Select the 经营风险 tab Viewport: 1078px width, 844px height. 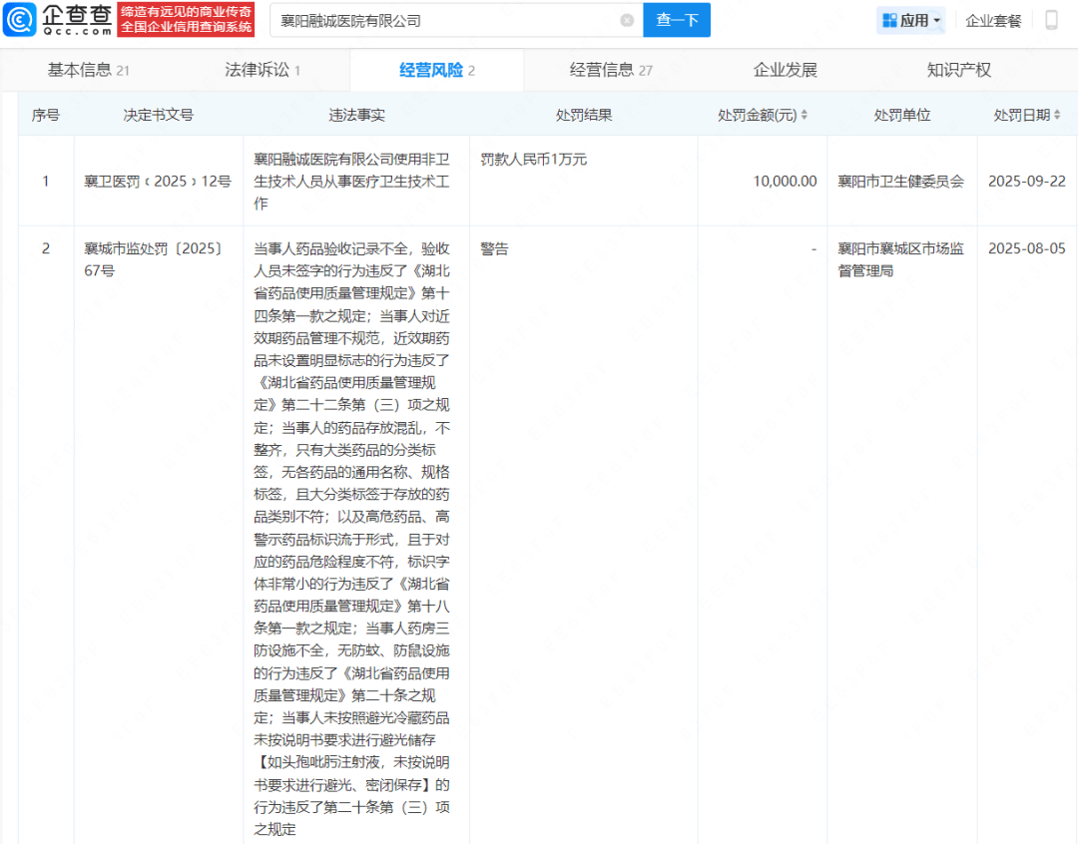437,70
